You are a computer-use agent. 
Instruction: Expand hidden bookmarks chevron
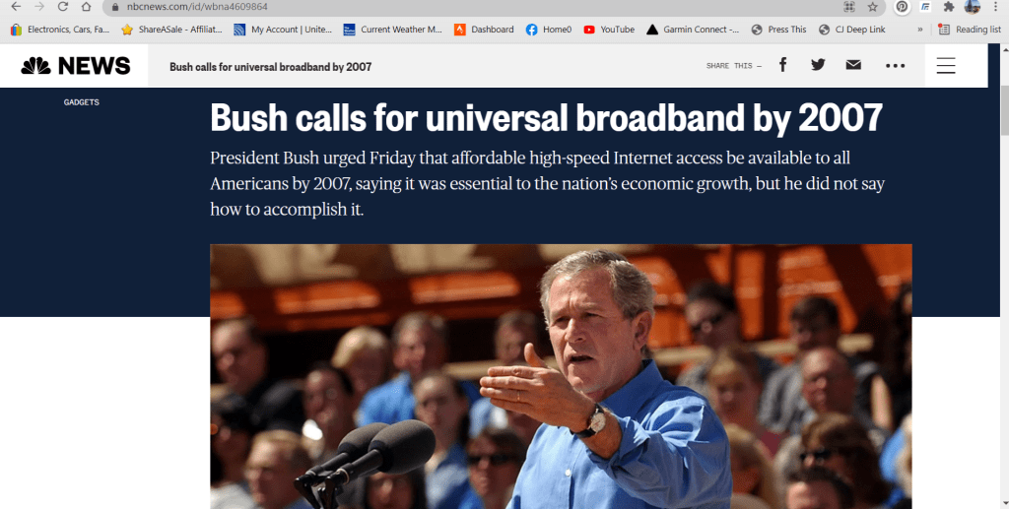tap(920, 30)
